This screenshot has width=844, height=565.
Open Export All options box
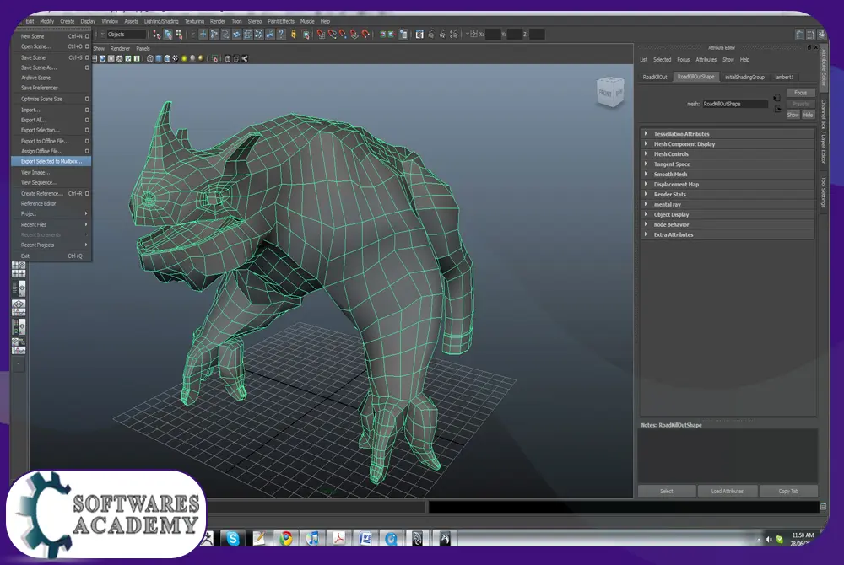tap(87, 120)
